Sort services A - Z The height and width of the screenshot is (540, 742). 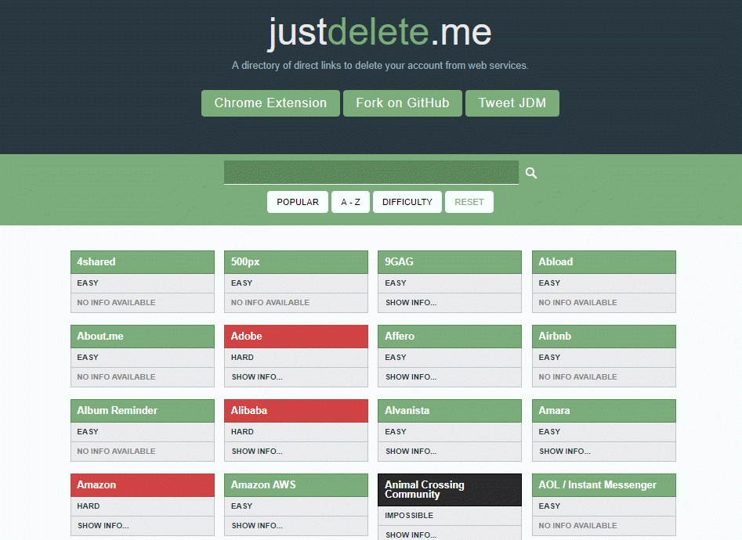point(351,202)
